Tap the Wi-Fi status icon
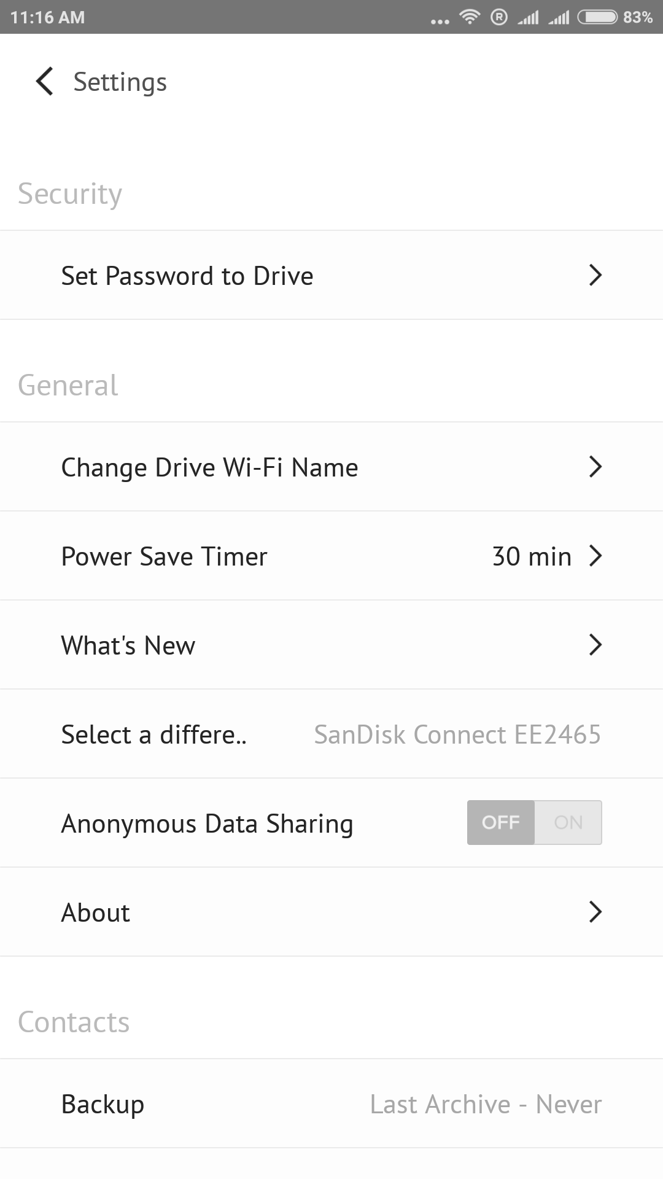 [470, 17]
